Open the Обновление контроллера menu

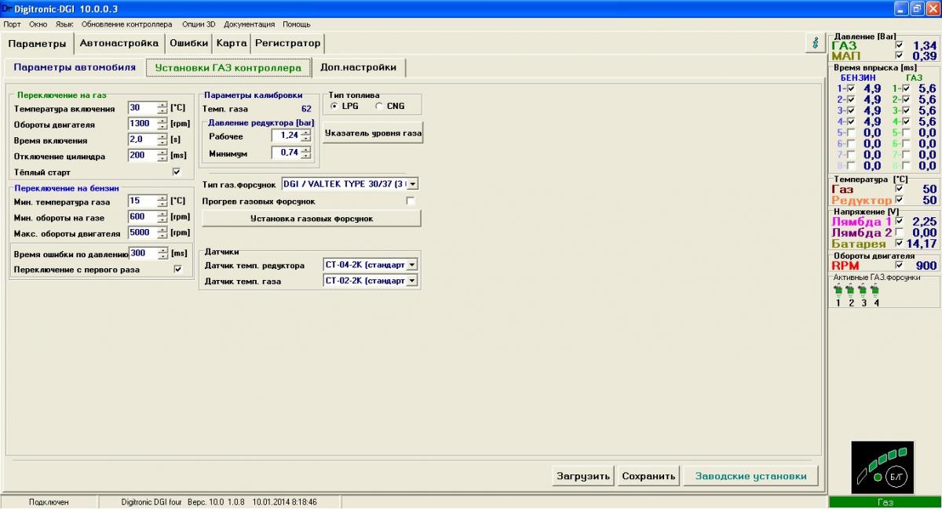126,24
